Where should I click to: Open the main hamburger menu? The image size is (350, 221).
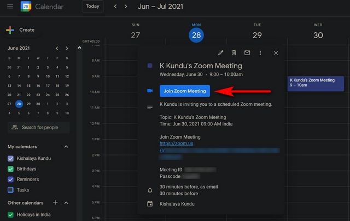point(10,7)
